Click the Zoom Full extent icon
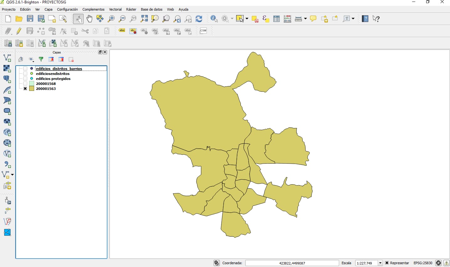450x267 pixels. pyautogui.click(x=144, y=19)
